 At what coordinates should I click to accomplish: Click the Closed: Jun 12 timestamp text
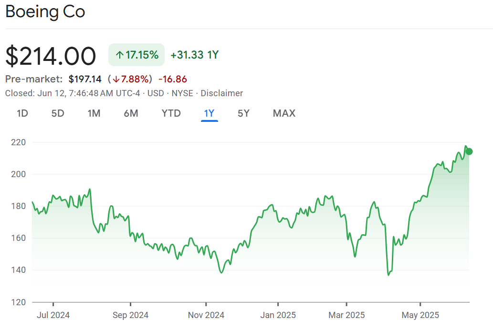(x=73, y=93)
